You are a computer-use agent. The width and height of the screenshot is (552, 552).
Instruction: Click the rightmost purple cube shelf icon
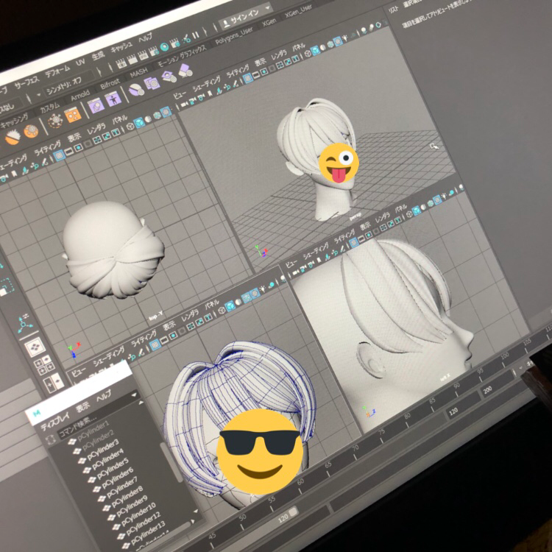click(x=185, y=70)
